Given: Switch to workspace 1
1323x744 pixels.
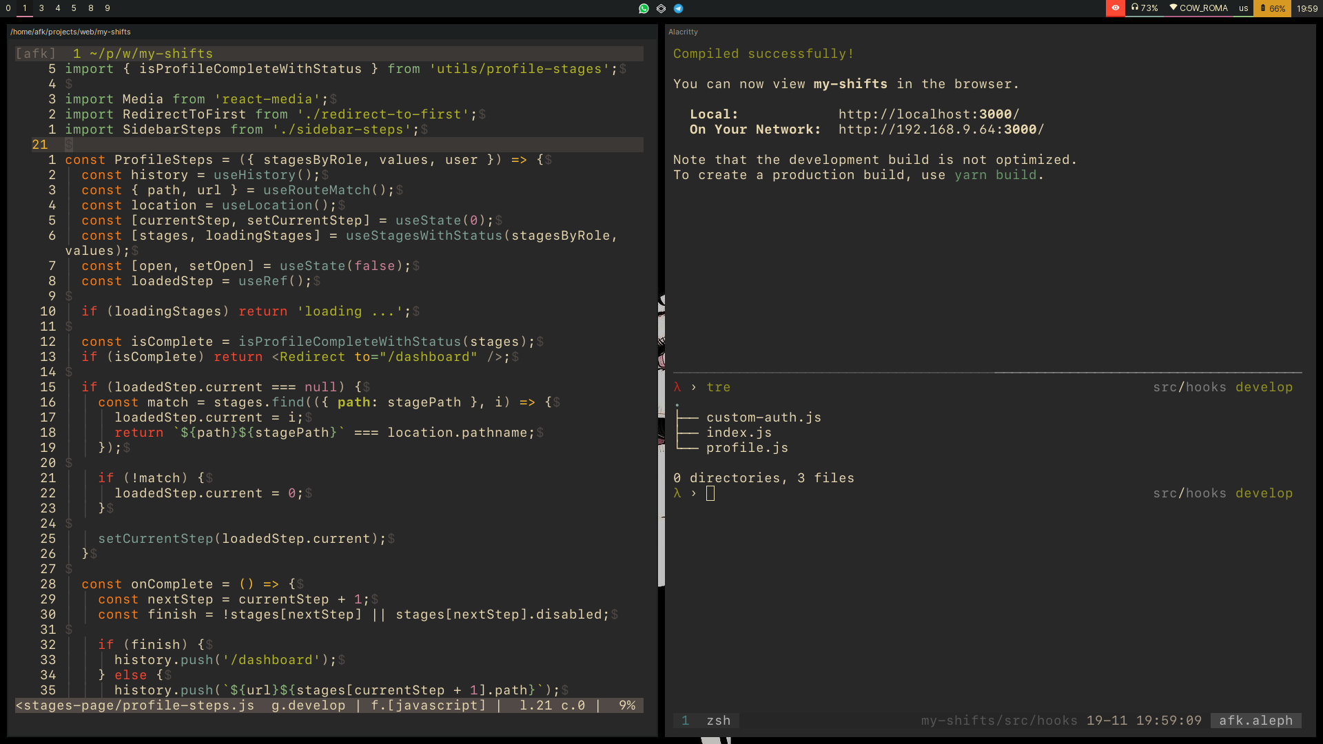Looking at the screenshot, I should click(x=25, y=8).
